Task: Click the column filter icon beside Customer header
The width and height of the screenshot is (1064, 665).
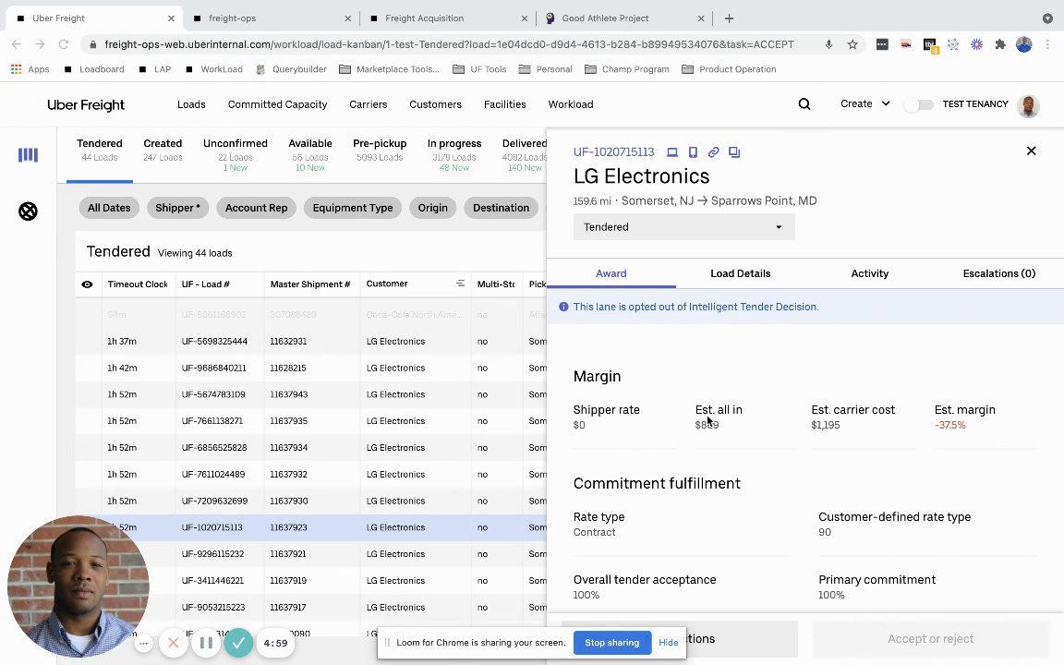Action: click(460, 284)
